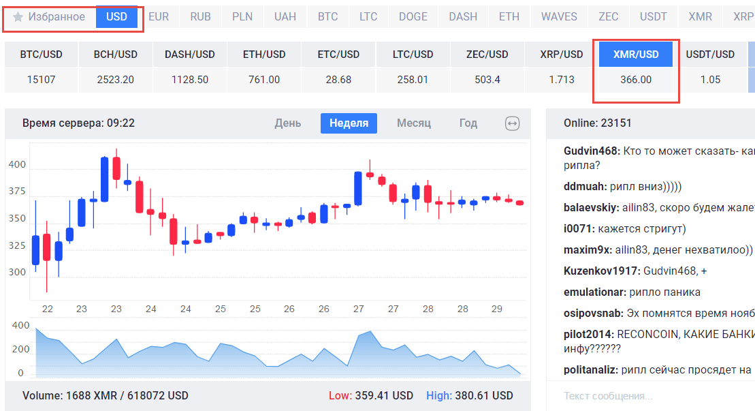Select the USDT/USD pair
This screenshot has height=411, width=755.
tap(710, 55)
